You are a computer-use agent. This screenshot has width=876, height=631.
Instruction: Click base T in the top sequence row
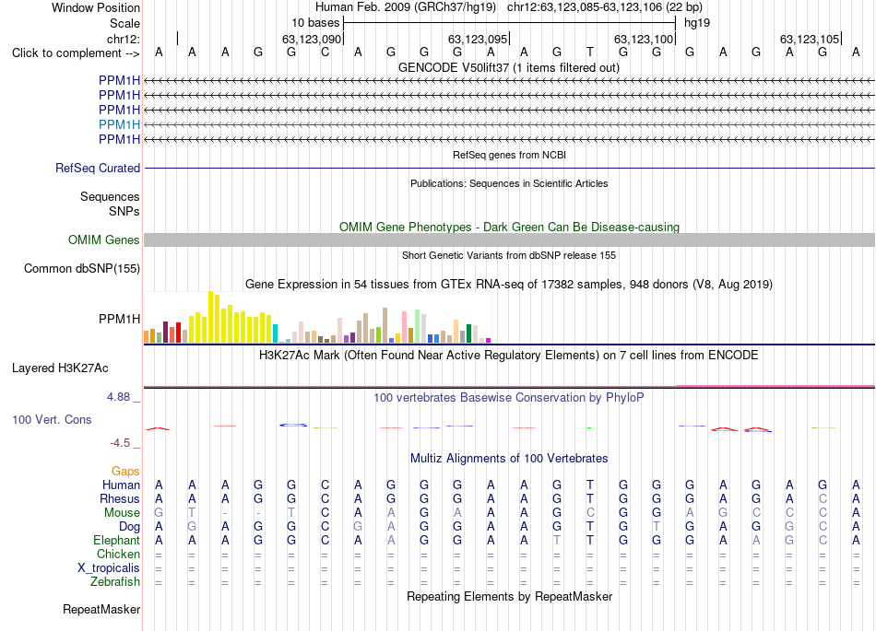tap(590, 53)
